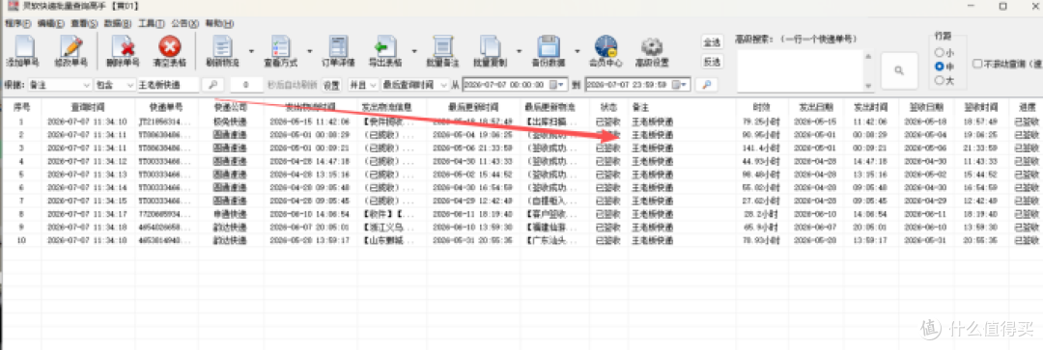Click the 修改单号 pencil icon
Screen dimensions: 1043x350
(70, 46)
